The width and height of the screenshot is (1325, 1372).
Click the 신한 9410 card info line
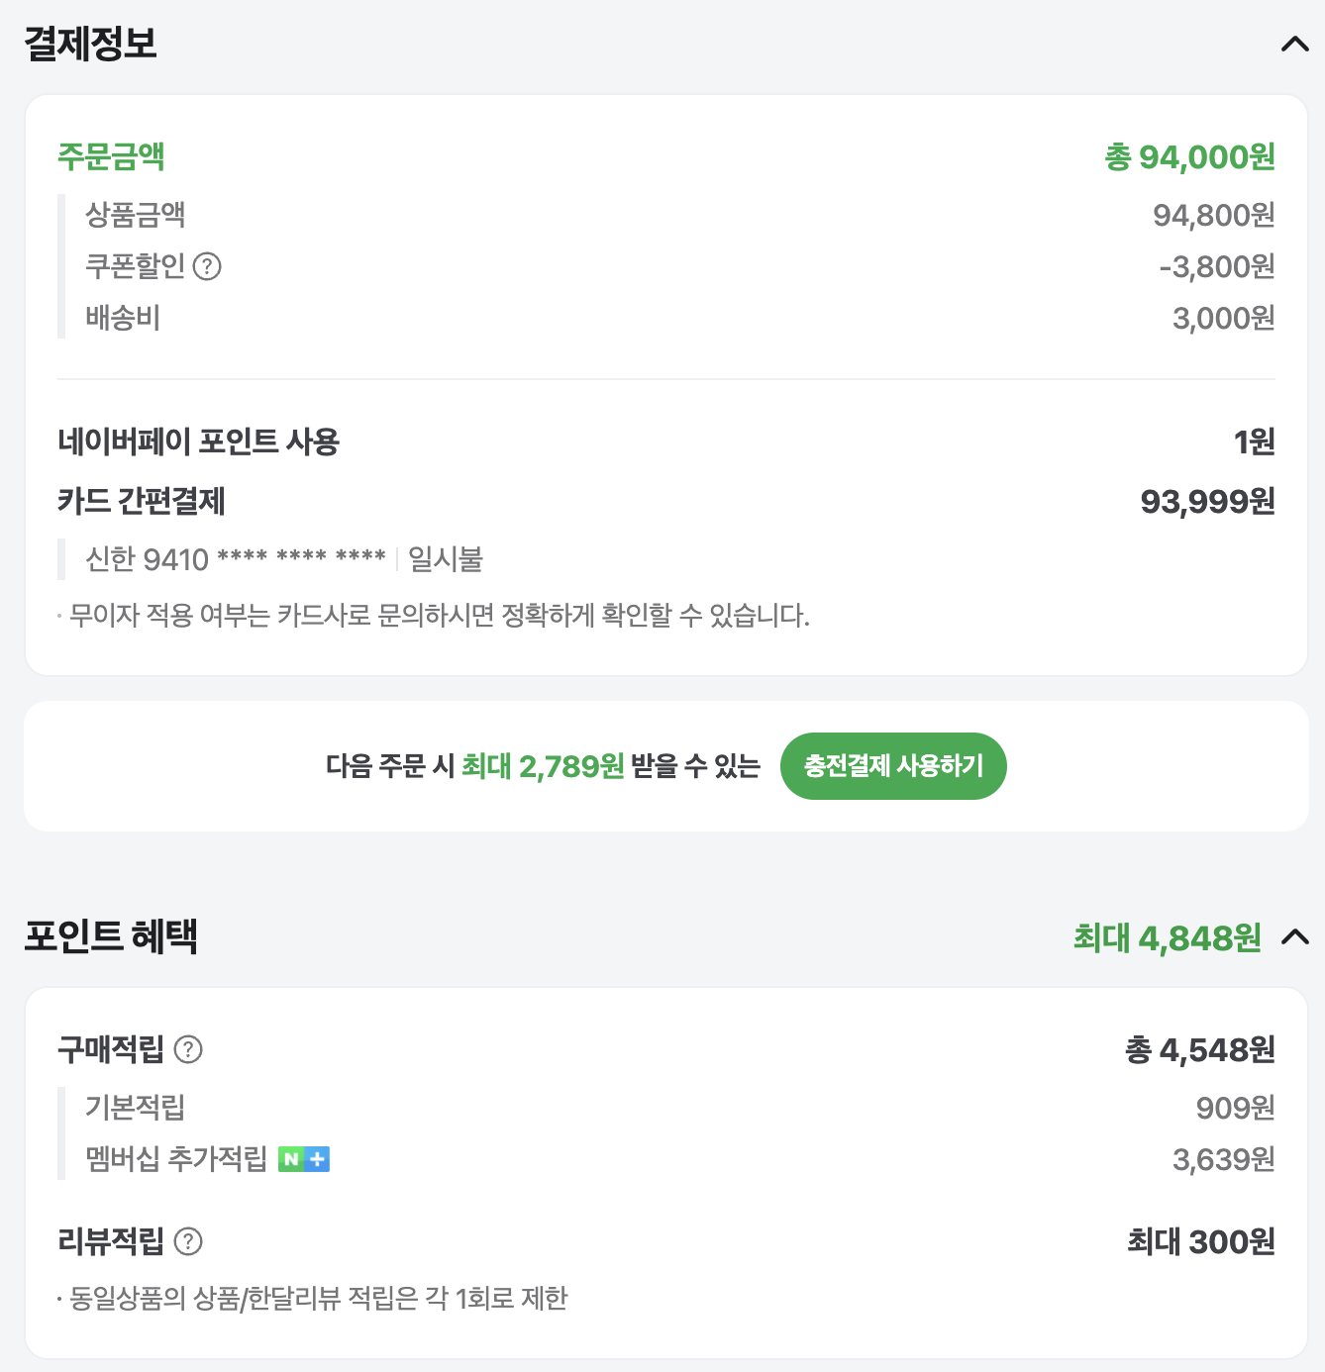click(x=284, y=559)
